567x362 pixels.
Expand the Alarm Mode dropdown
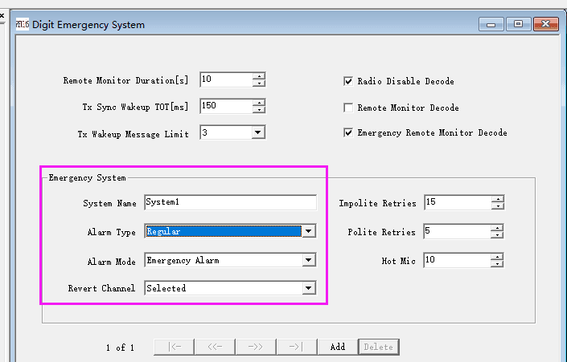(x=307, y=260)
